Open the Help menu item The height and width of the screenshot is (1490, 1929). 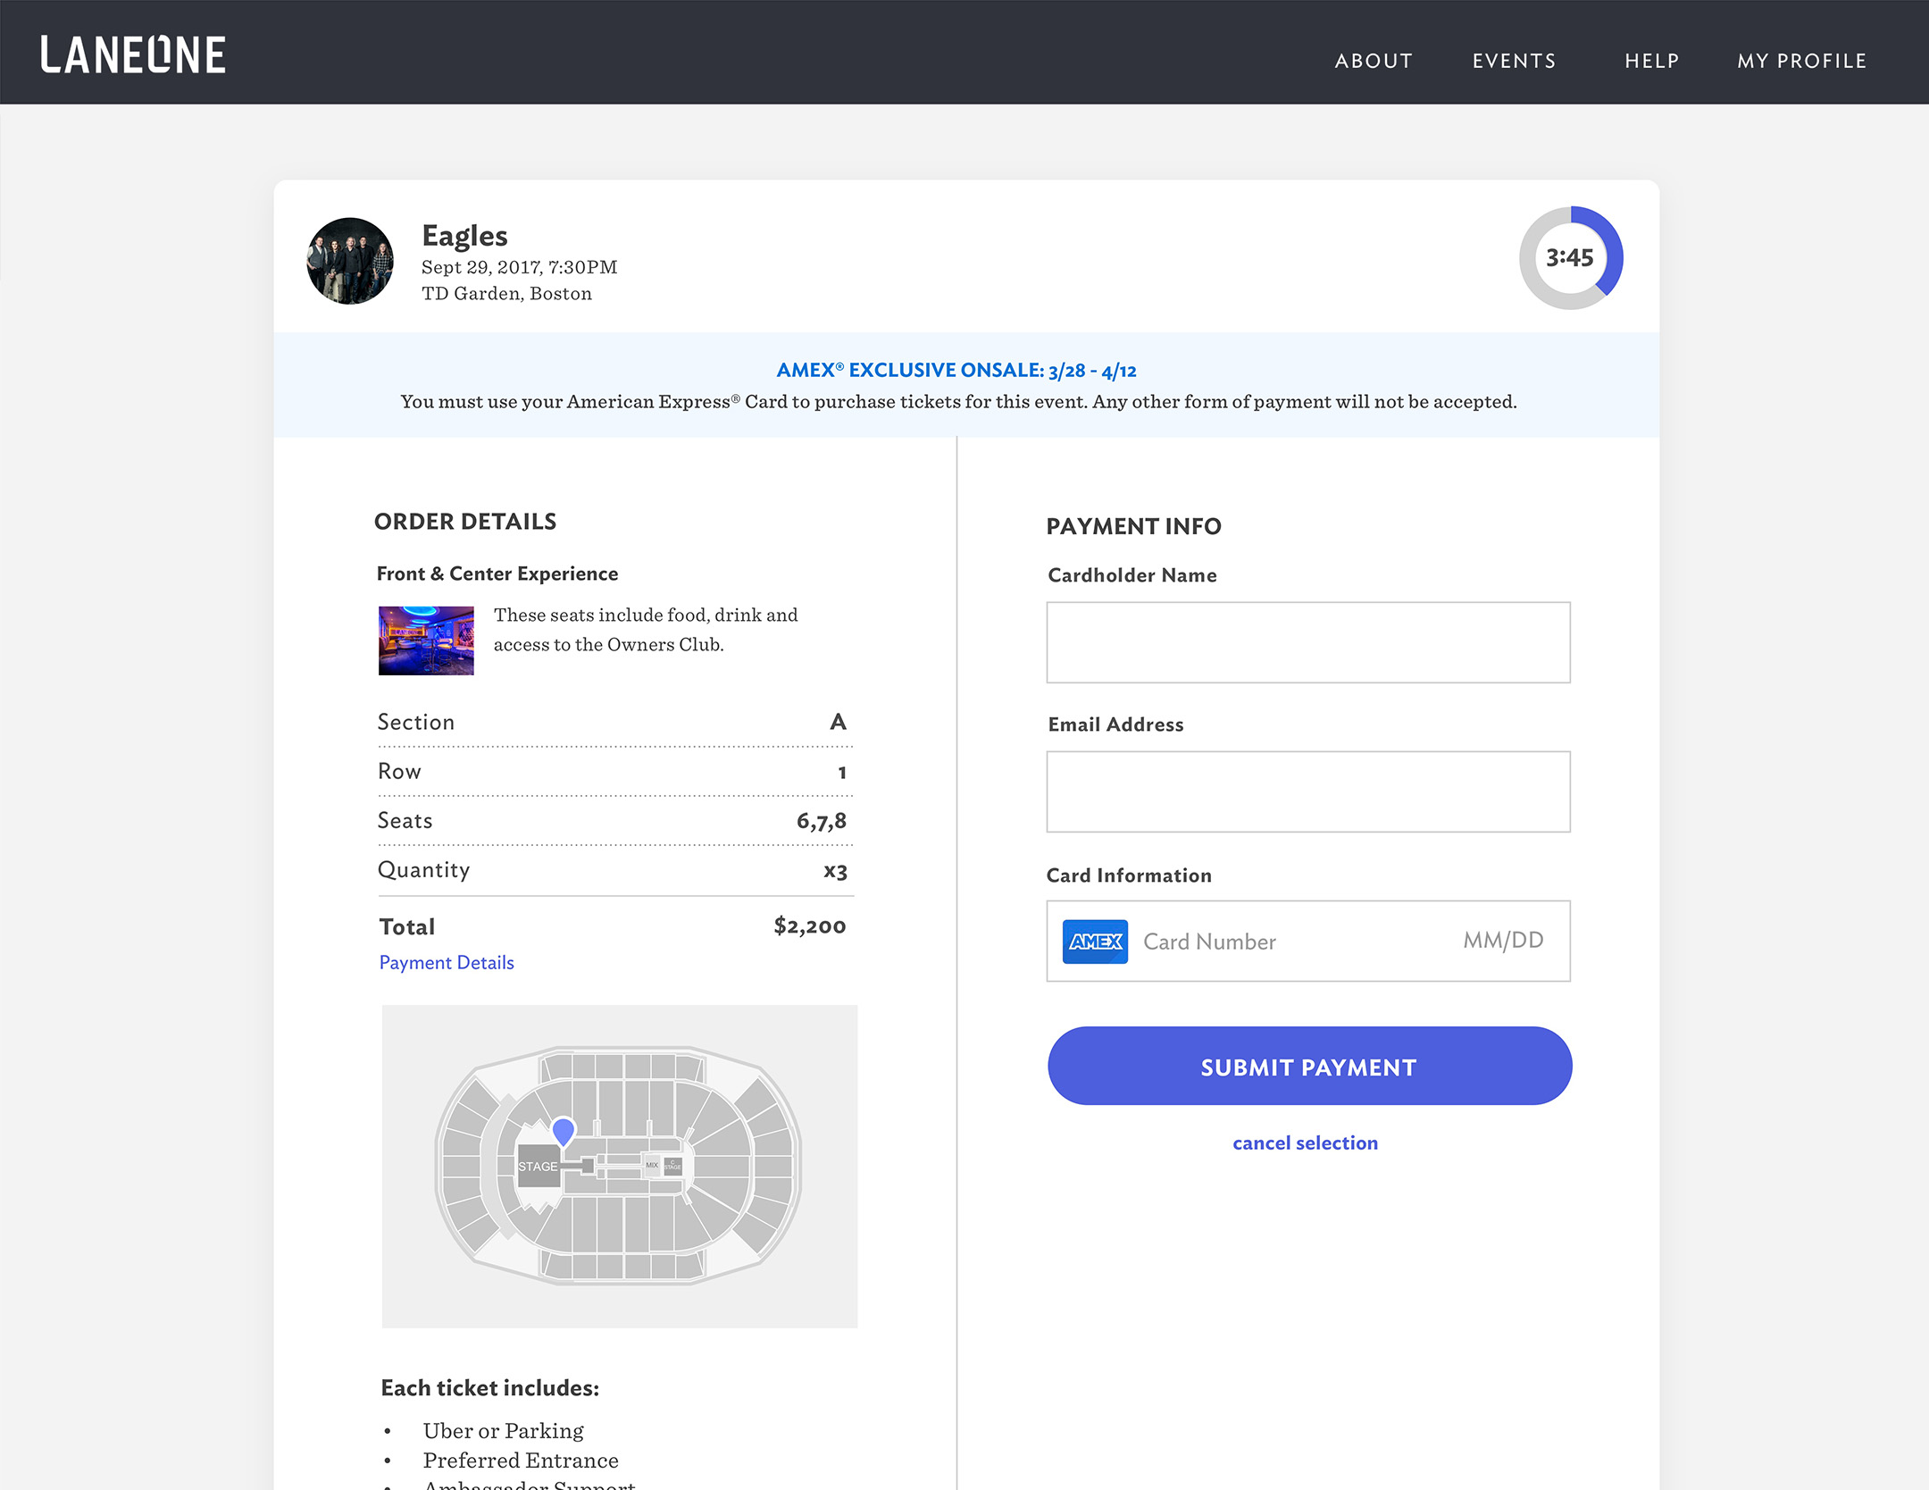pos(1651,61)
